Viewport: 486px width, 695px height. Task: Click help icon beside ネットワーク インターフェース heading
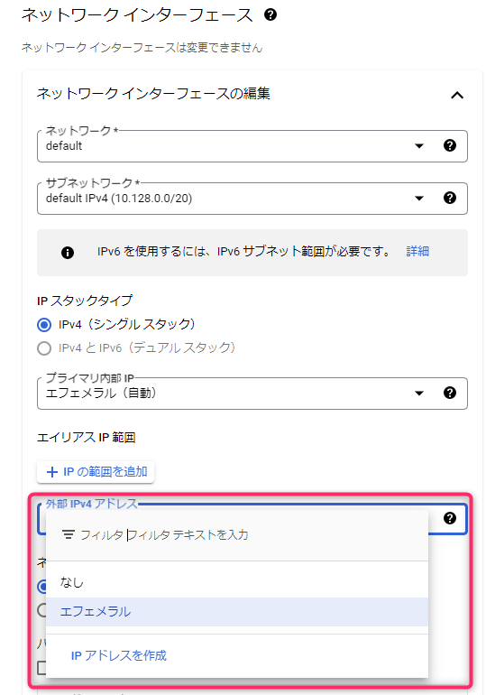pos(270,14)
